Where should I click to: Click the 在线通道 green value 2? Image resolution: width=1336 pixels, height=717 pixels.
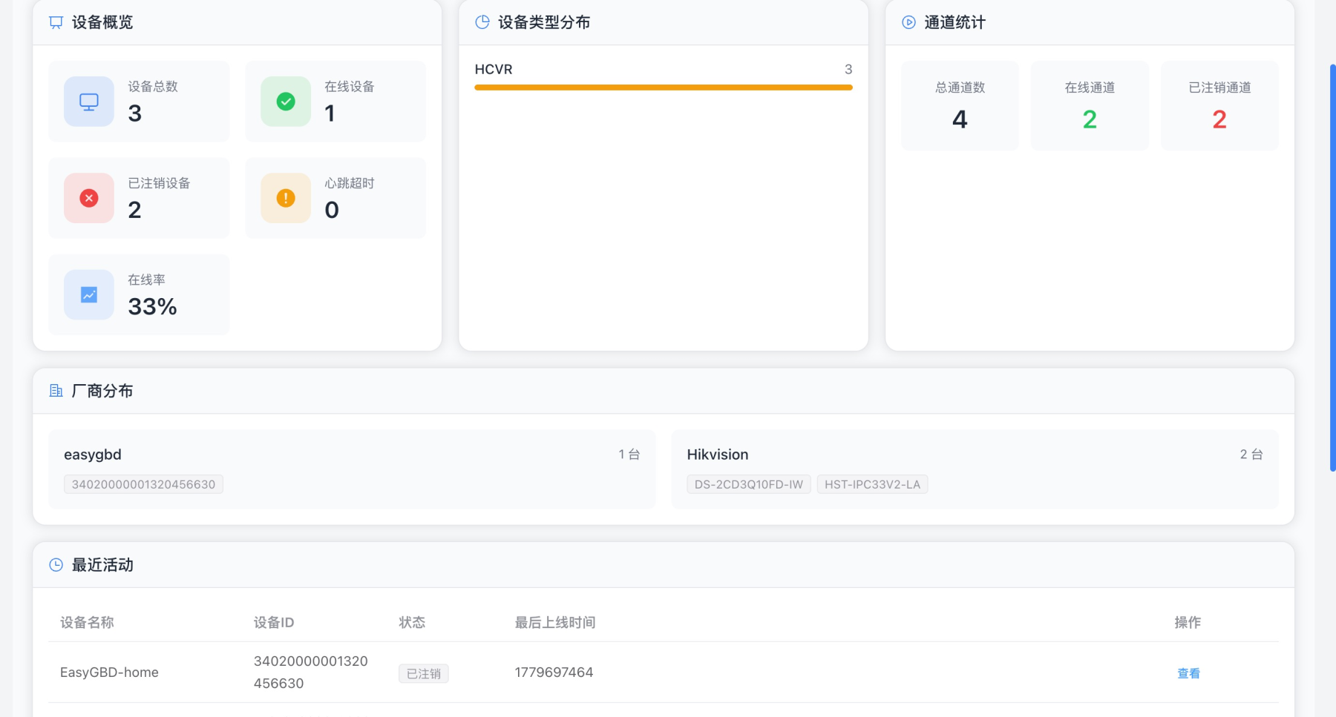(1090, 119)
